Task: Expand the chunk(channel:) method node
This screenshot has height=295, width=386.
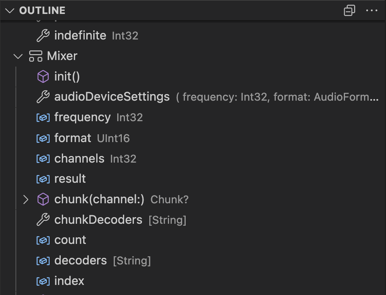Action: point(26,199)
